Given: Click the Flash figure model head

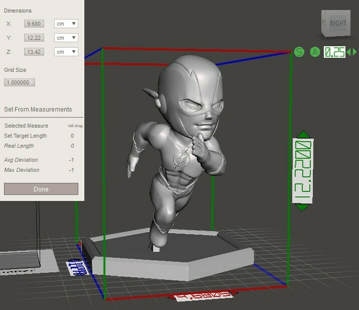Looking at the screenshot, I should [x=190, y=96].
